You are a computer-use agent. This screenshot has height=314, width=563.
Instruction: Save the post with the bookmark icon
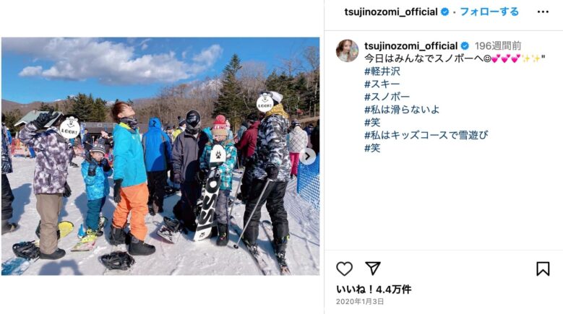pyautogui.click(x=543, y=269)
